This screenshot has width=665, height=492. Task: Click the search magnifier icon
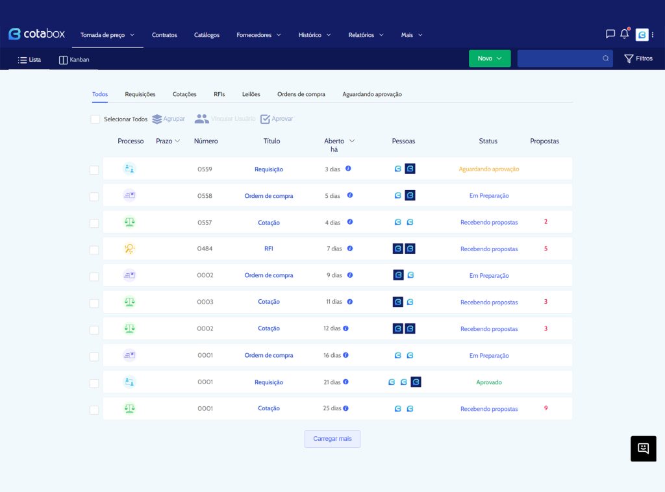click(605, 58)
